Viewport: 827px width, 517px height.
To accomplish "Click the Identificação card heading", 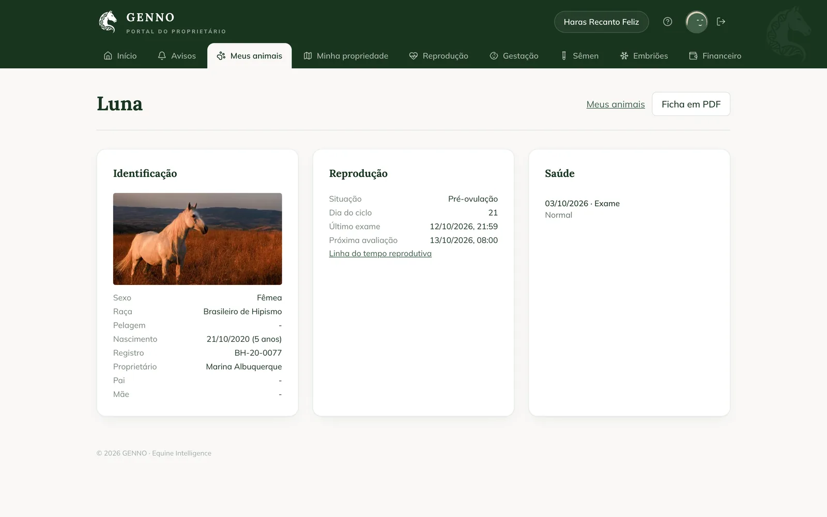I will (145, 174).
